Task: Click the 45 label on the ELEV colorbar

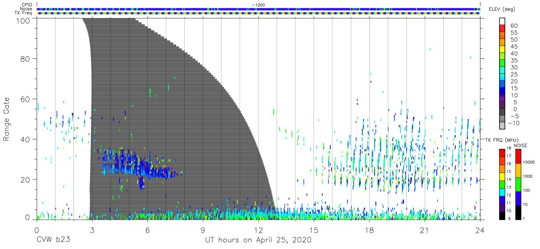Action: tap(514, 47)
